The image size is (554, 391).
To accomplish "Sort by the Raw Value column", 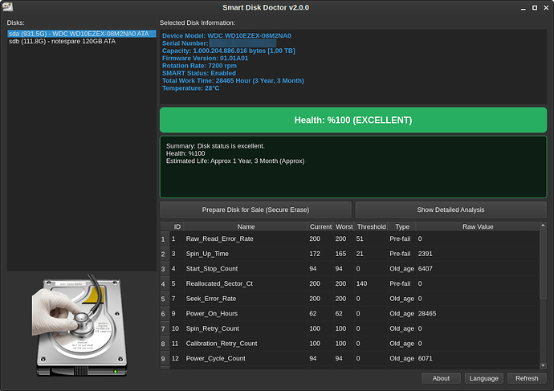I will (x=478, y=227).
